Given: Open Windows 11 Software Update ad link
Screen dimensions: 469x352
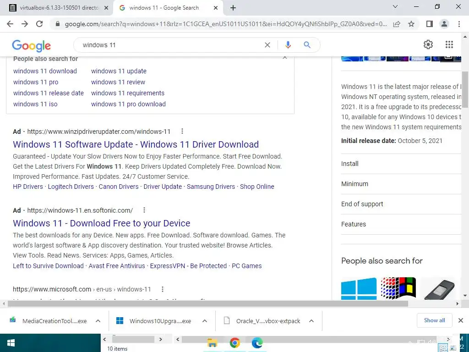Looking at the screenshot, I should 136,144.
